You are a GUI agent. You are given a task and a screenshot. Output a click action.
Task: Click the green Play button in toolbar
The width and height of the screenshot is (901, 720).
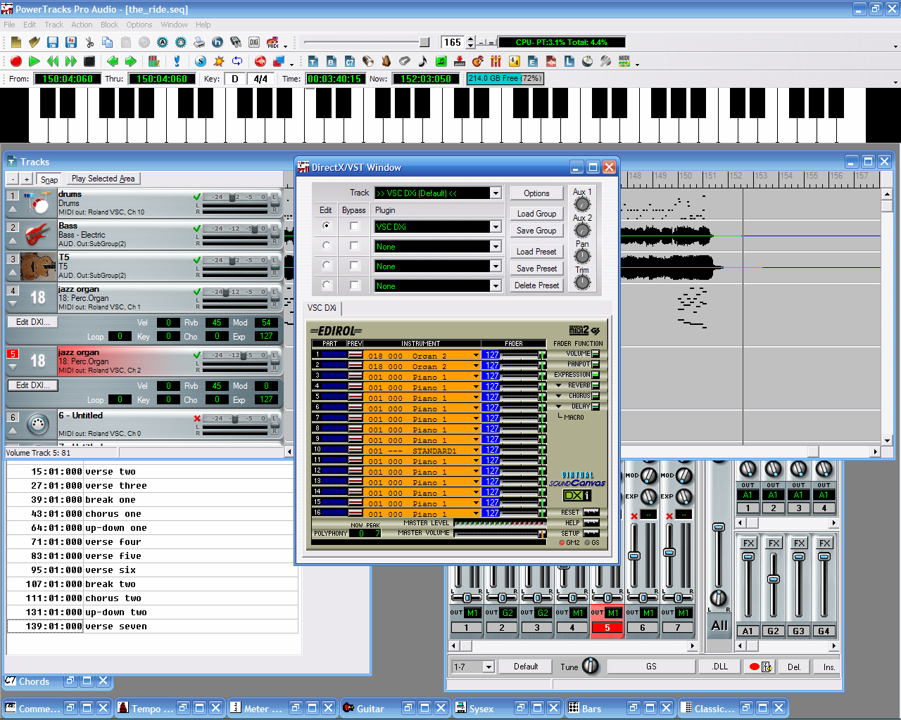[x=34, y=61]
